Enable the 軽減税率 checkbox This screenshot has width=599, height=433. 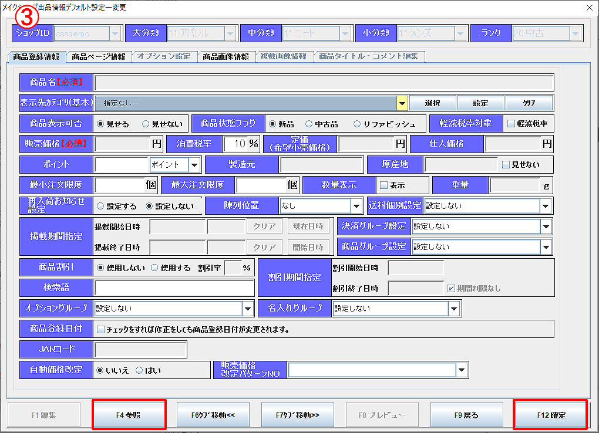coord(511,124)
